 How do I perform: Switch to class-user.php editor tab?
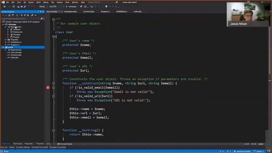coord(52,11)
